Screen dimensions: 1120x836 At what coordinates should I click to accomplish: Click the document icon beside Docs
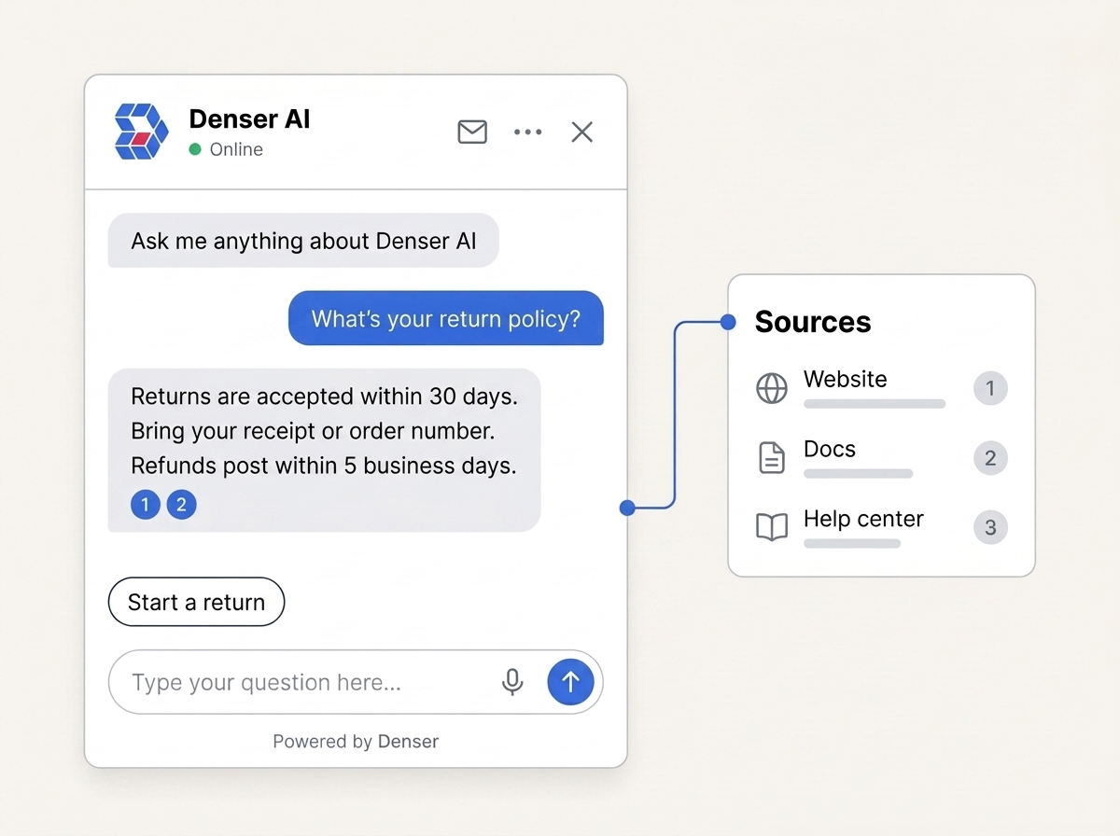point(771,458)
